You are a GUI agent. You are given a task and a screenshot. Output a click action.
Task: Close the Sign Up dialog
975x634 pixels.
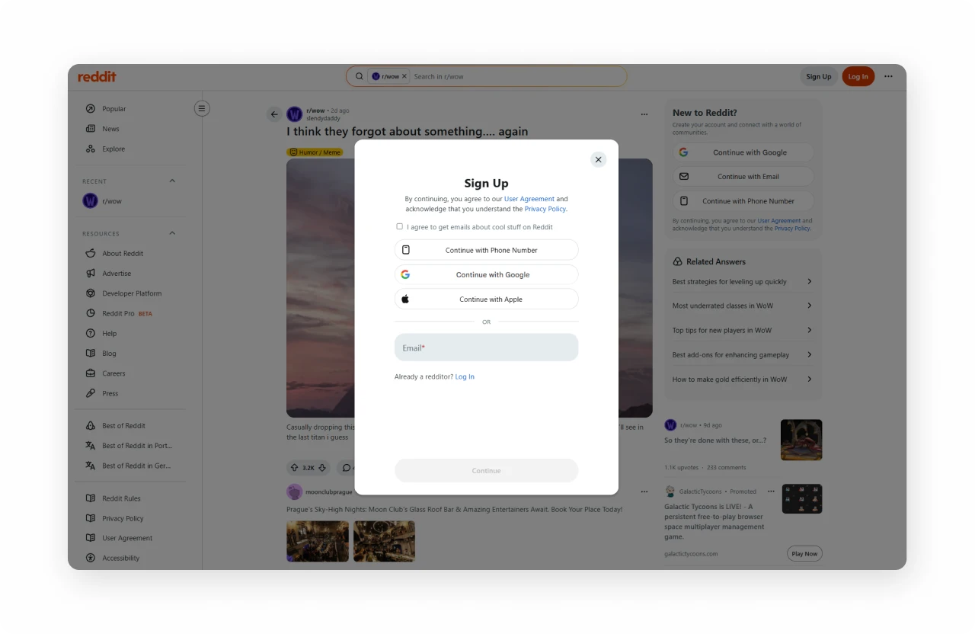[x=598, y=159]
